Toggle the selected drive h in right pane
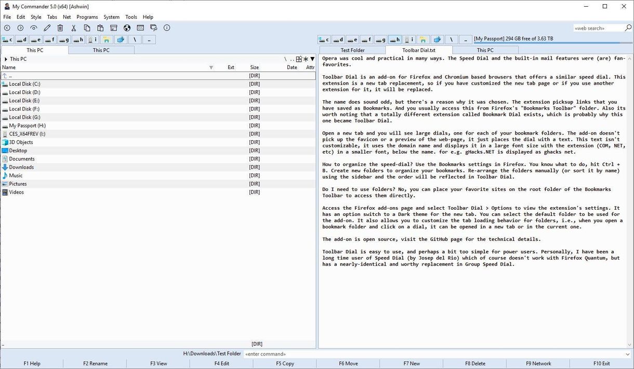Screen dimensions: 634x369 coord(394,39)
